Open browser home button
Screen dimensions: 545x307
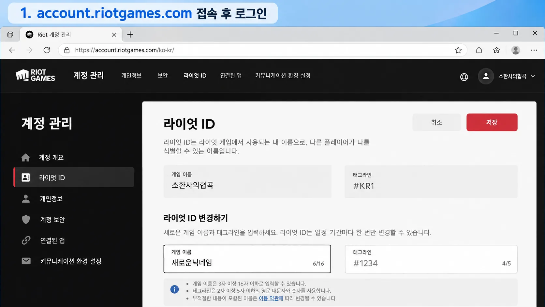click(479, 50)
